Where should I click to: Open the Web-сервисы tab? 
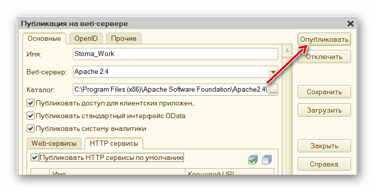54,143
